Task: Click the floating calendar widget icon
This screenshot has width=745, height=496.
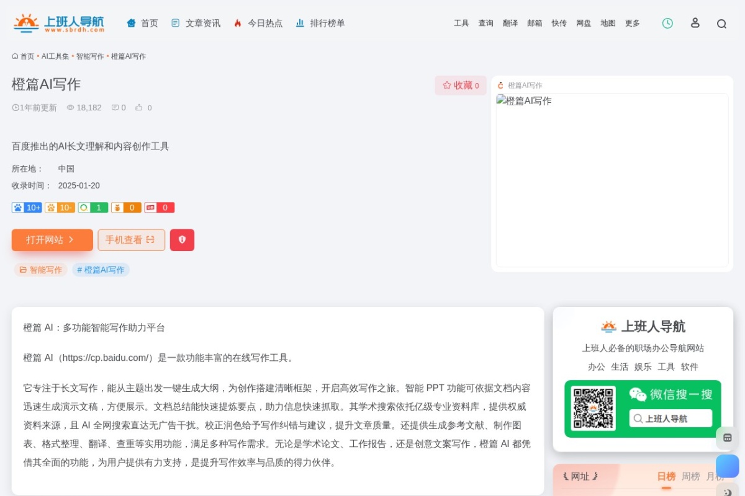Action: pyautogui.click(x=727, y=438)
